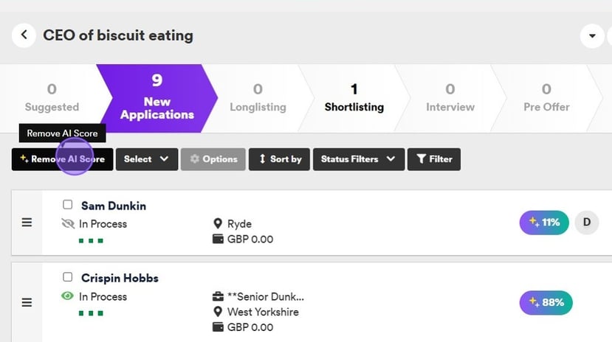Click the West Yorkshire location pin icon
The width and height of the screenshot is (612, 342).
218,312
